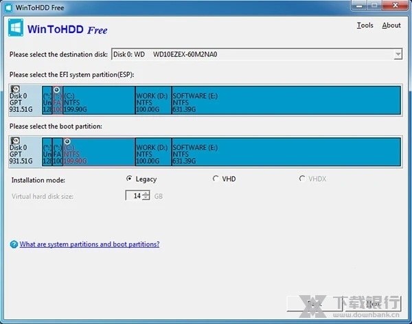Select unallocated 128 partition in ESP row

(x=47, y=100)
